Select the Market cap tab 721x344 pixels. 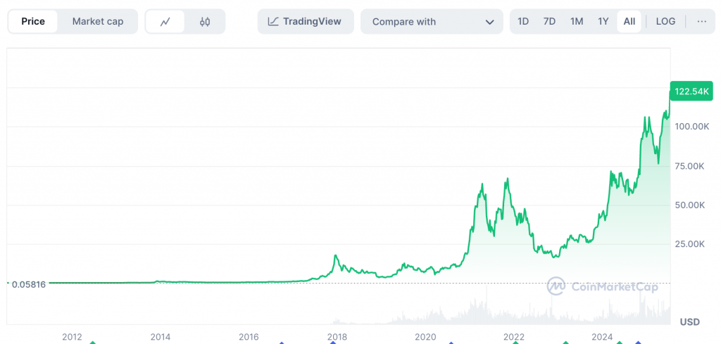click(x=97, y=22)
